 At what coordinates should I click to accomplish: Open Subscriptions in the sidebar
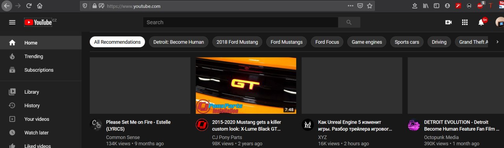(x=41, y=70)
